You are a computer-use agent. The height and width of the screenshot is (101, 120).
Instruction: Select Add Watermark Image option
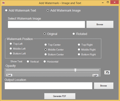(x=64, y=10)
